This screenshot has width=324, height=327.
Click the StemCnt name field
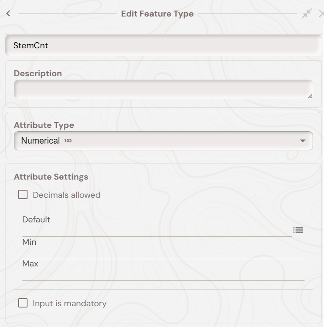click(163, 46)
